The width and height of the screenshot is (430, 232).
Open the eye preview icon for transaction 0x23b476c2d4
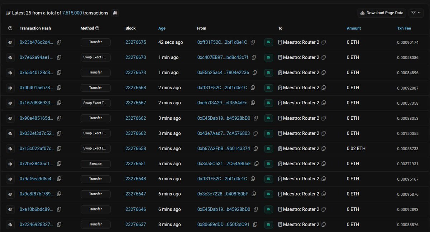(x=10, y=42)
